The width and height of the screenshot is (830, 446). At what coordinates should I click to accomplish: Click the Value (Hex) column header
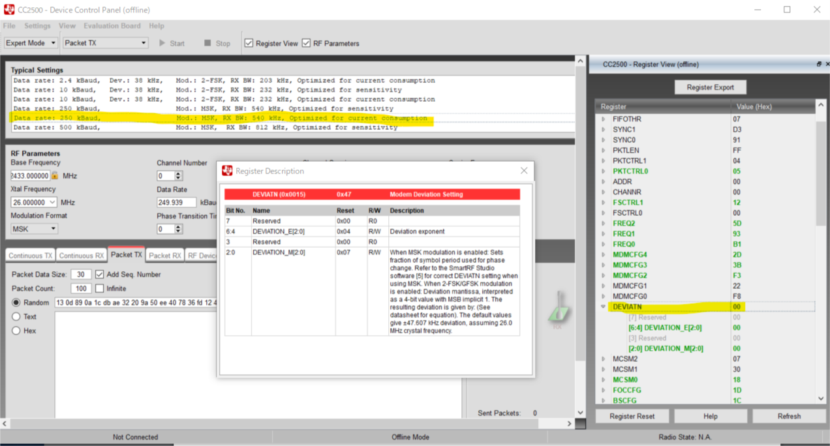click(x=774, y=106)
